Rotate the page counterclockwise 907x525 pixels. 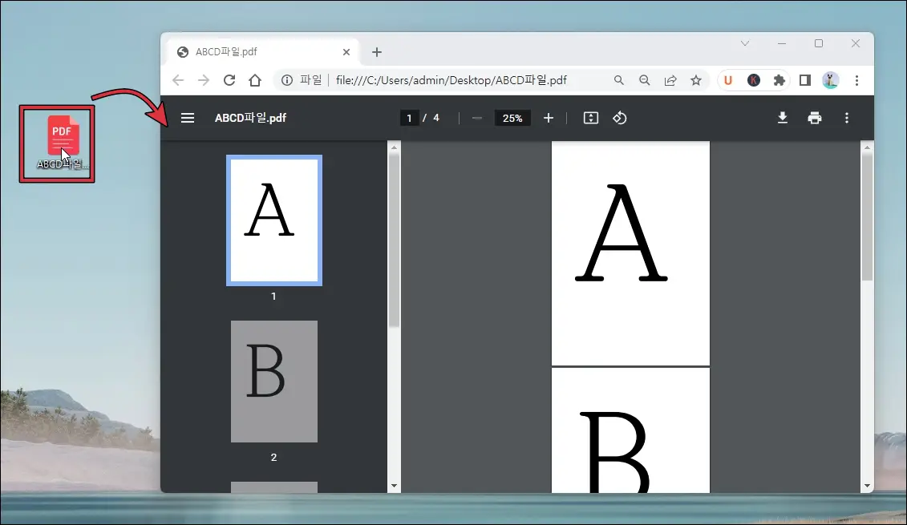pos(619,118)
